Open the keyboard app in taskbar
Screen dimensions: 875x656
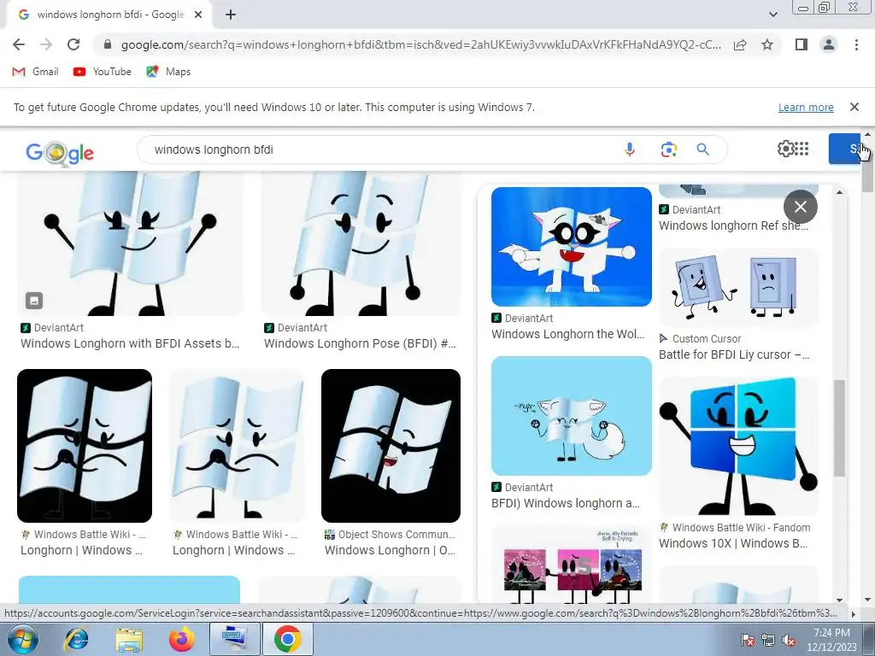tap(234, 639)
